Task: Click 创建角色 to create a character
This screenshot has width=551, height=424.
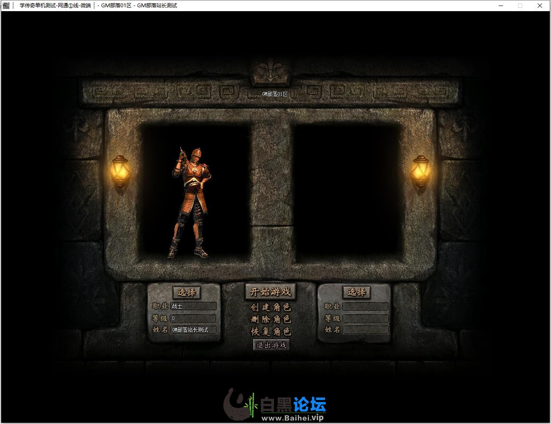Action: coord(271,307)
